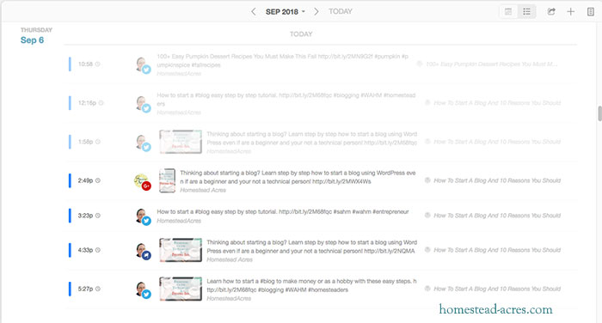Screen dimensions: 602x323
Task: Open the image thumbnail of the 2:49p post
Action: pos(168,180)
